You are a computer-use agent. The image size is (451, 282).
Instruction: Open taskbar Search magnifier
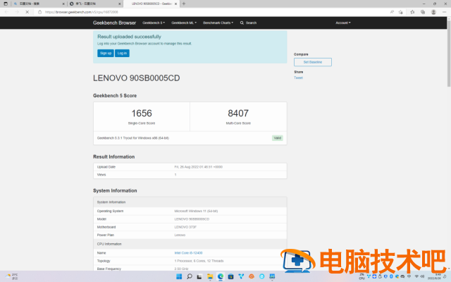point(190,276)
